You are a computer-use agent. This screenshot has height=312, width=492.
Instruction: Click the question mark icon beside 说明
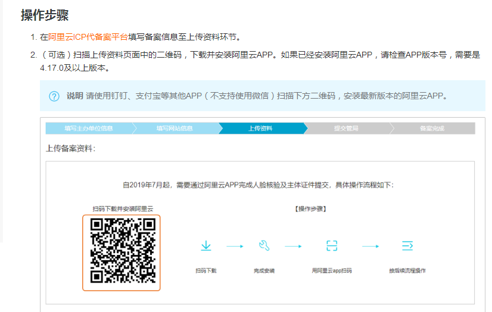[x=54, y=96]
